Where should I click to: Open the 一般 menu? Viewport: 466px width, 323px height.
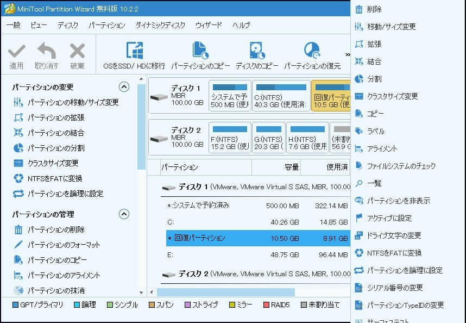(14, 25)
